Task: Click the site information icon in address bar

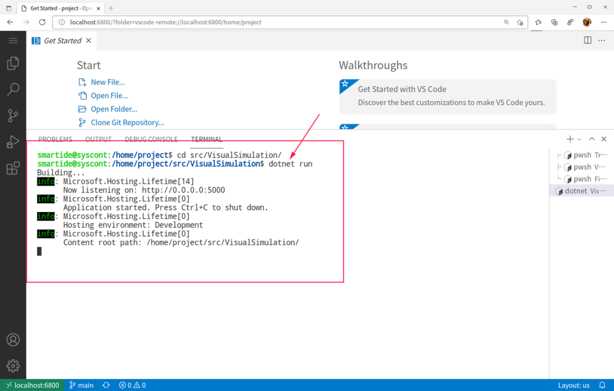Action: pyautogui.click(x=61, y=22)
